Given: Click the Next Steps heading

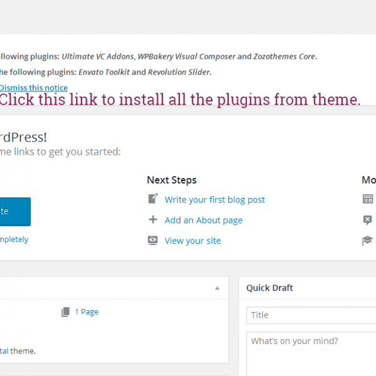Looking at the screenshot, I should point(172,180).
